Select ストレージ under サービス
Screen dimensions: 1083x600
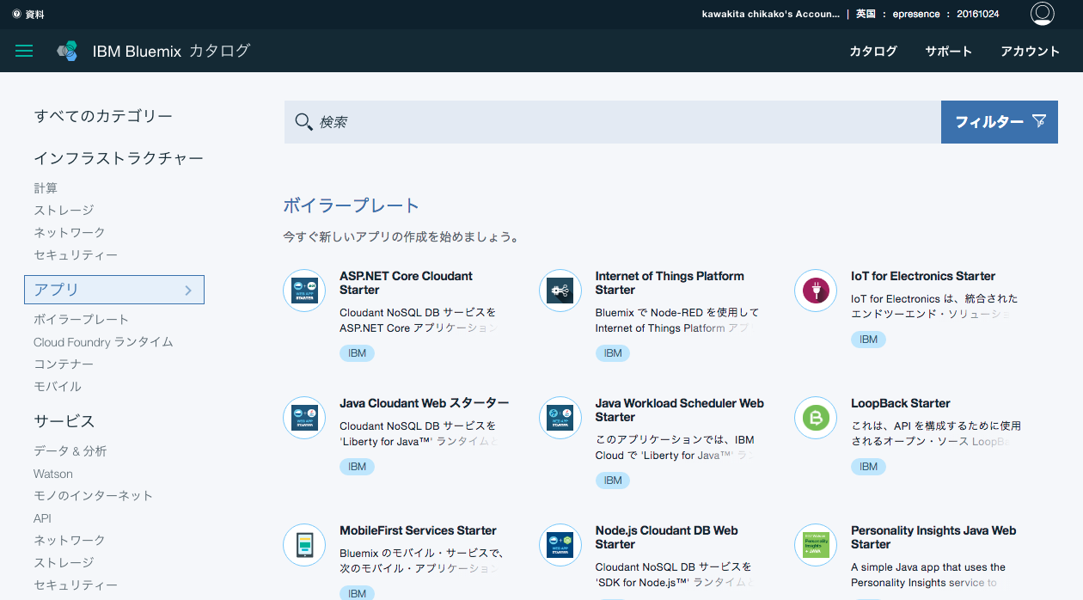tap(64, 562)
